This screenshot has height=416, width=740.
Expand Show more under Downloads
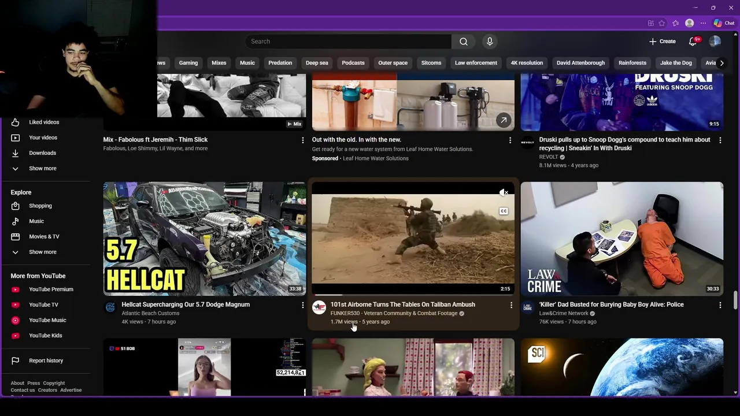tap(45, 169)
